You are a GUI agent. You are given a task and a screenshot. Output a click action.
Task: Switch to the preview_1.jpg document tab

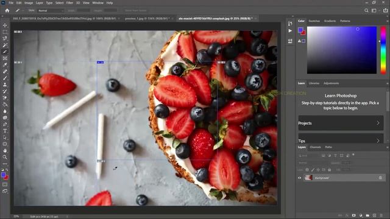click(147, 18)
